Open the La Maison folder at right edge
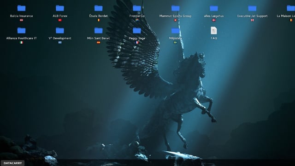Screen dimensions: 295x166 point(291,8)
